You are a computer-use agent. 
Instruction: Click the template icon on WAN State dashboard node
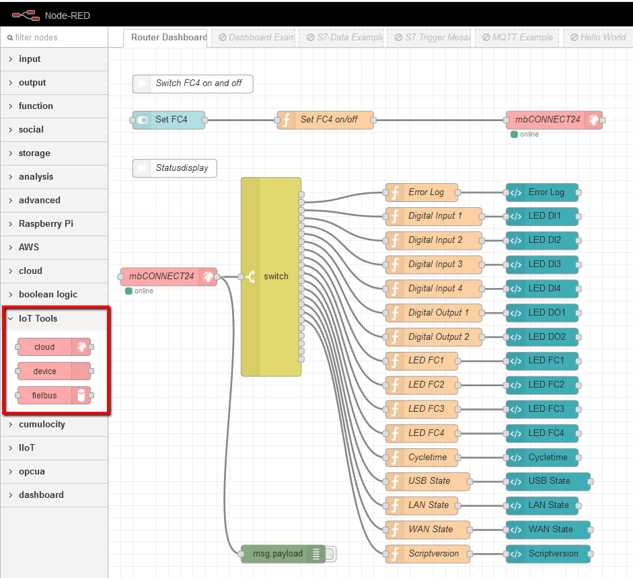coord(515,530)
